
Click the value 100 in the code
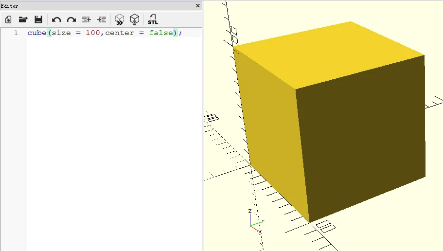93,33
